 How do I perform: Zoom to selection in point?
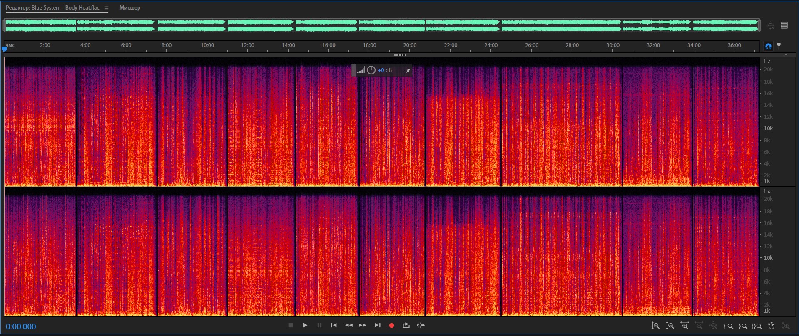coord(729,326)
